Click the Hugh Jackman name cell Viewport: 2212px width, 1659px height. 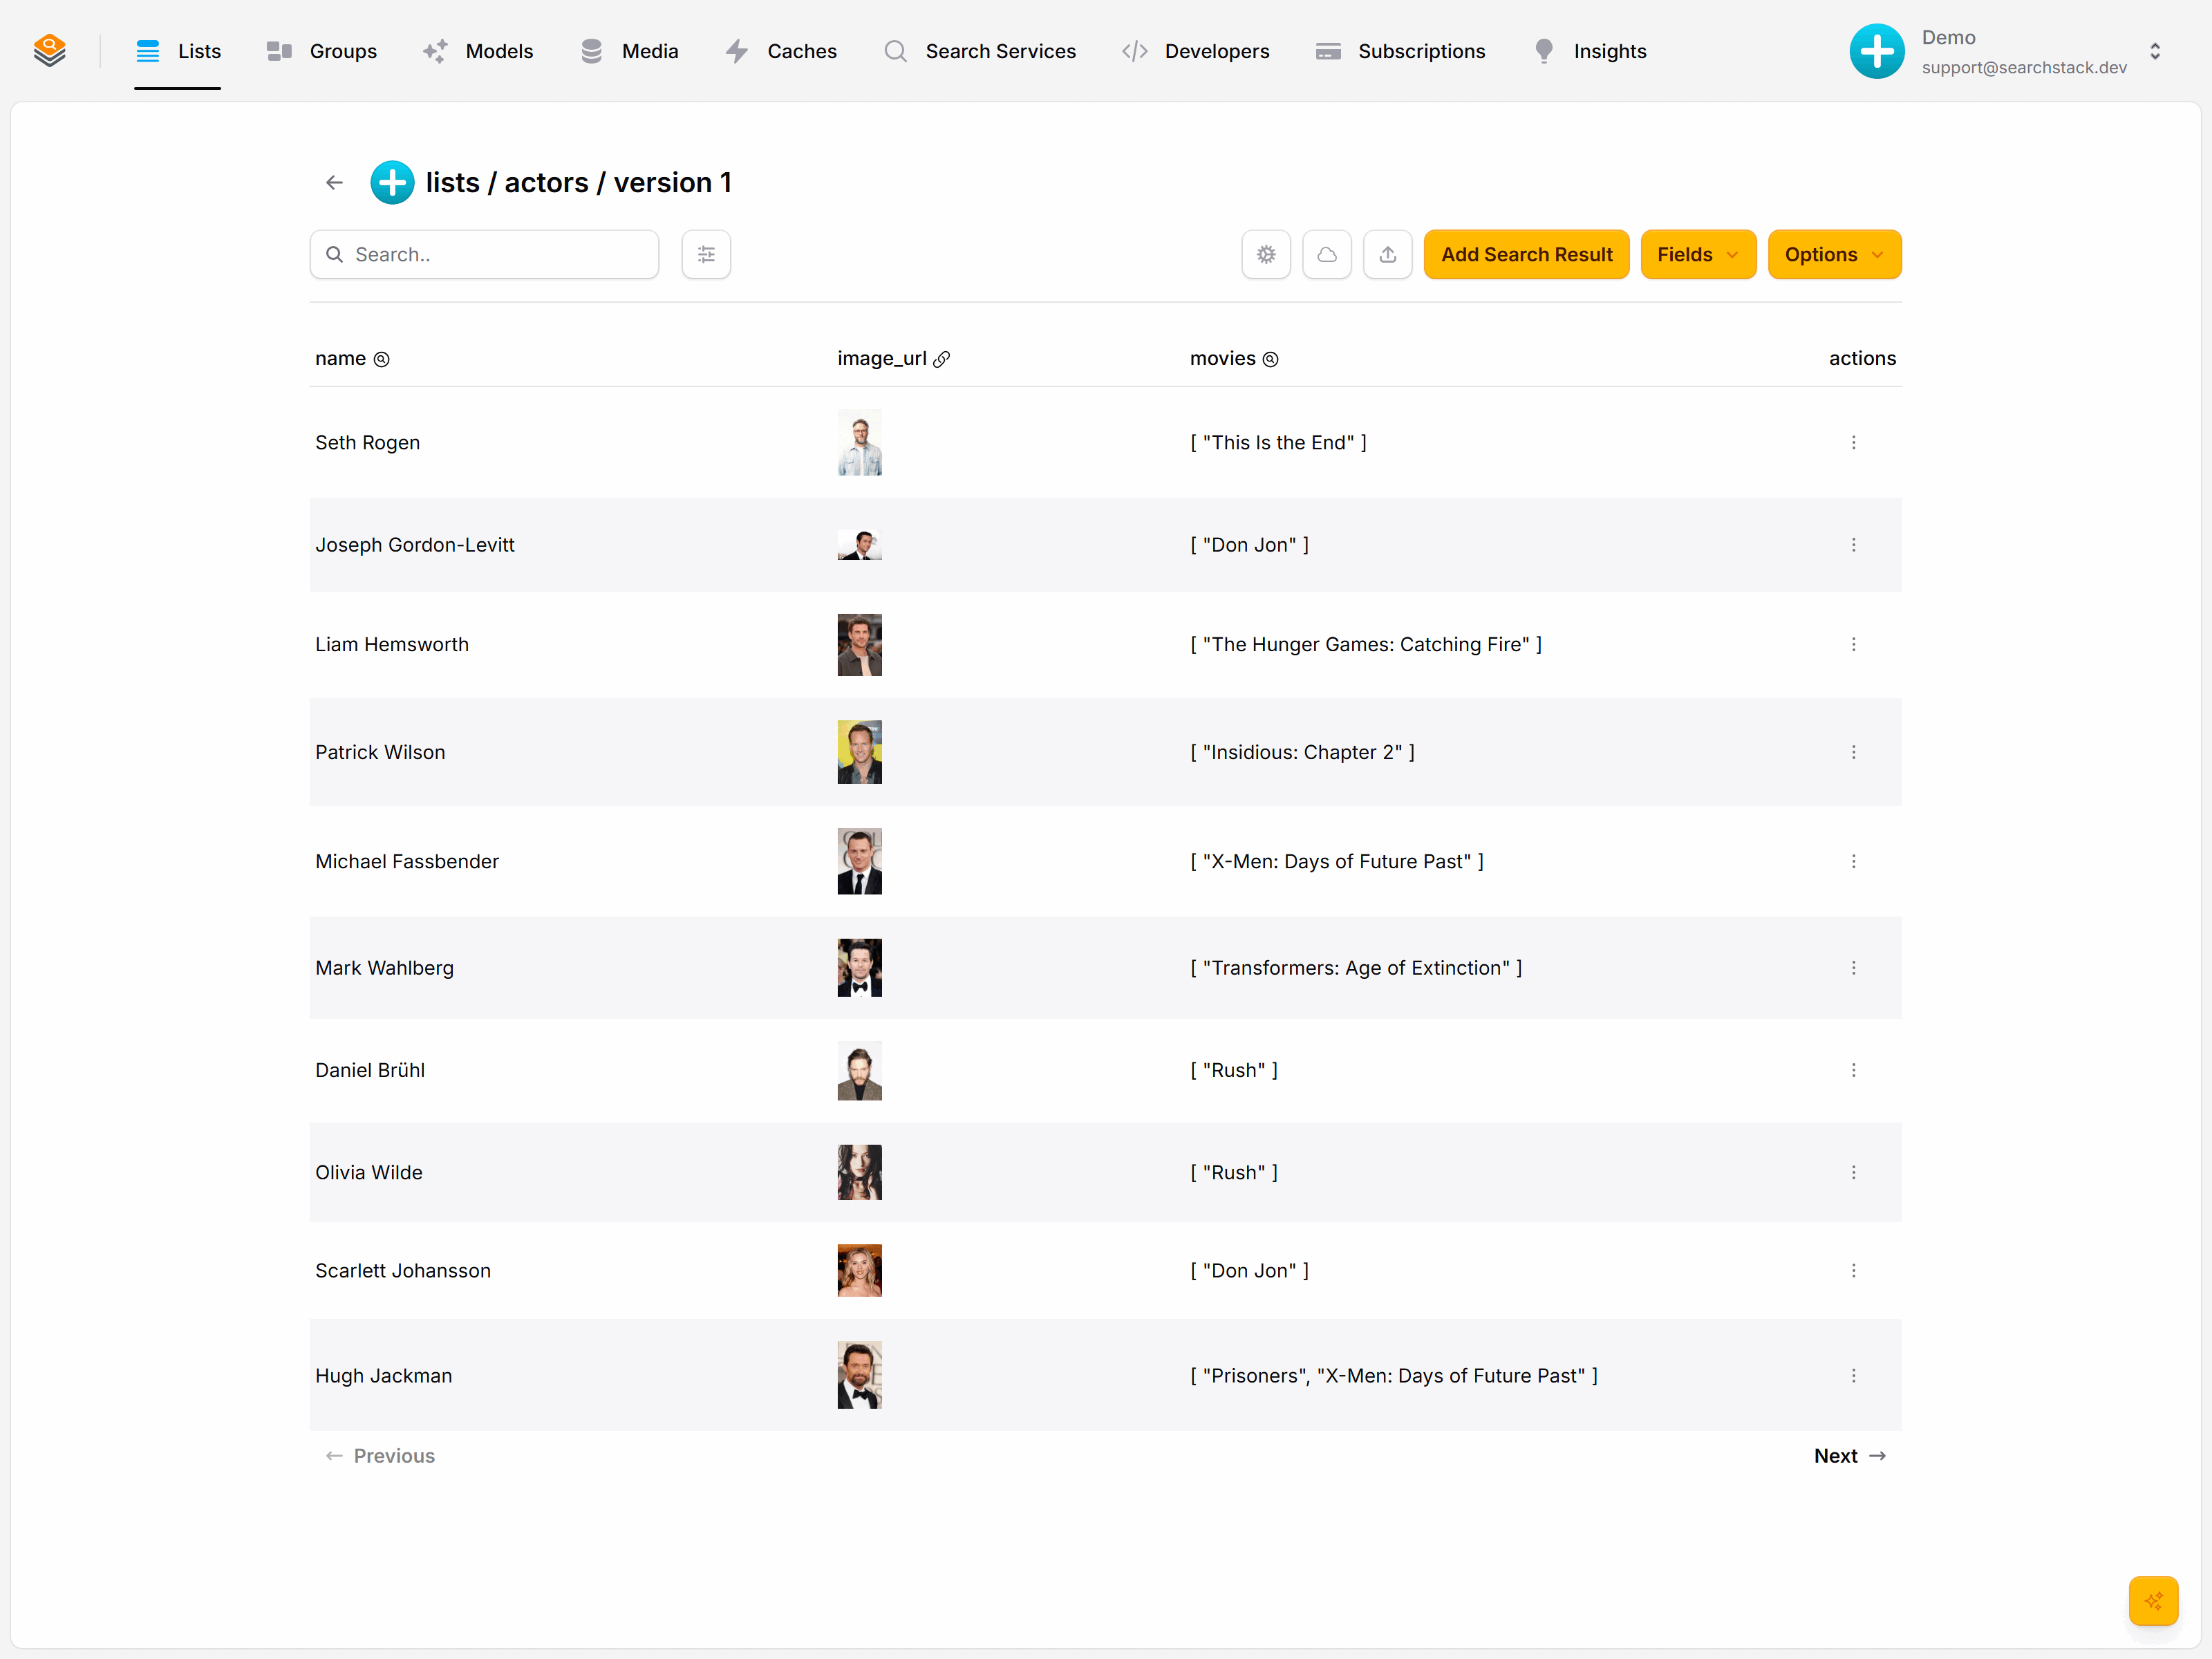[x=384, y=1376]
